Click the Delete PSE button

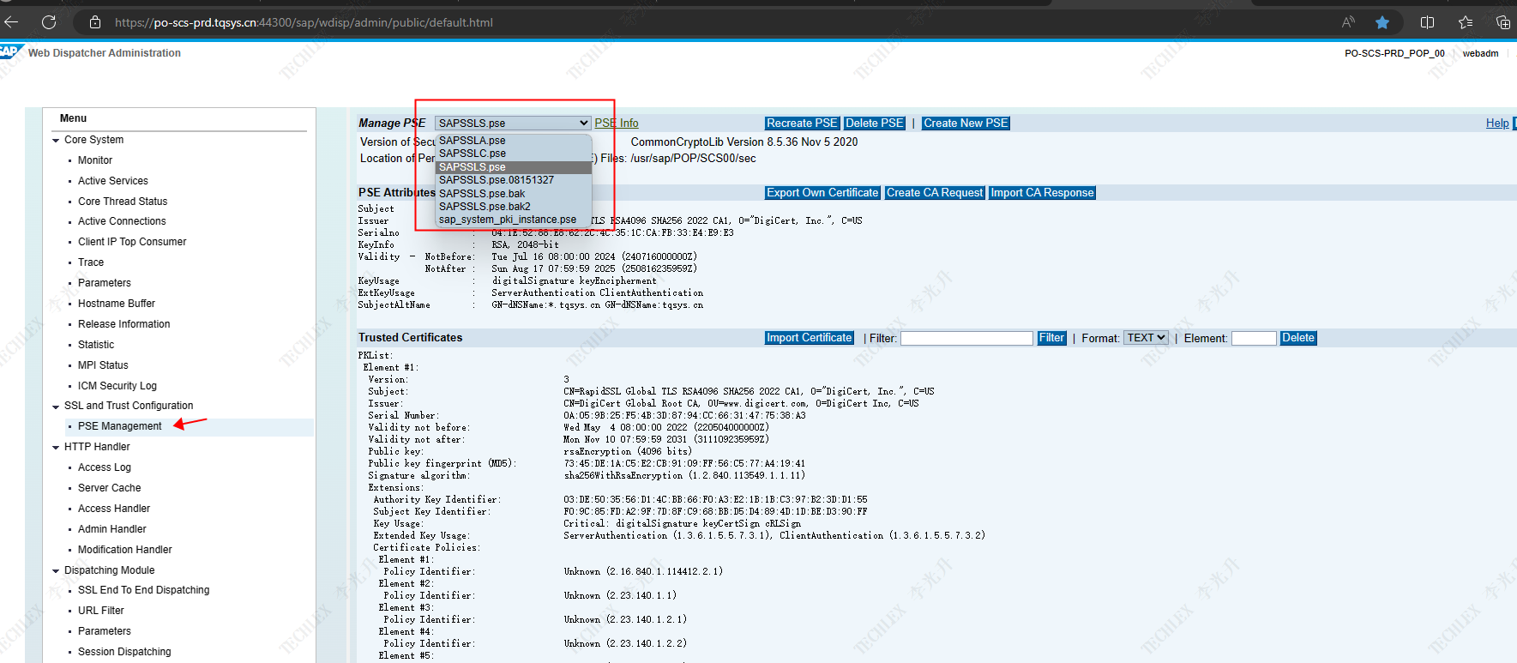[874, 124]
